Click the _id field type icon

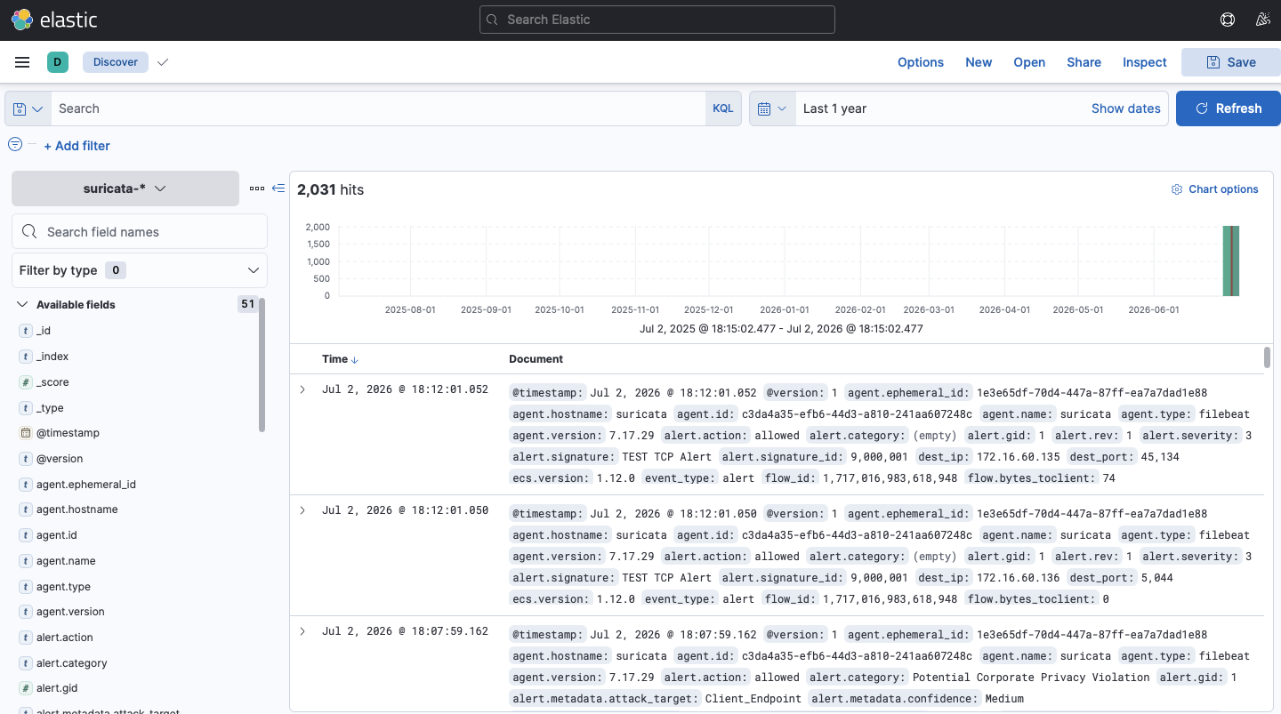coord(26,331)
